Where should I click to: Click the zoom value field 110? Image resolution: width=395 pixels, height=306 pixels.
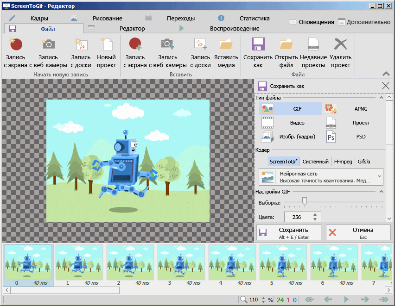click(x=254, y=300)
